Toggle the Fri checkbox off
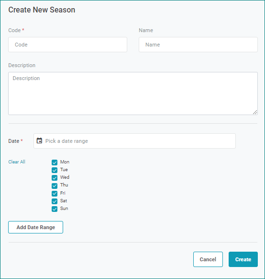The image size is (265, 279). 55,193
